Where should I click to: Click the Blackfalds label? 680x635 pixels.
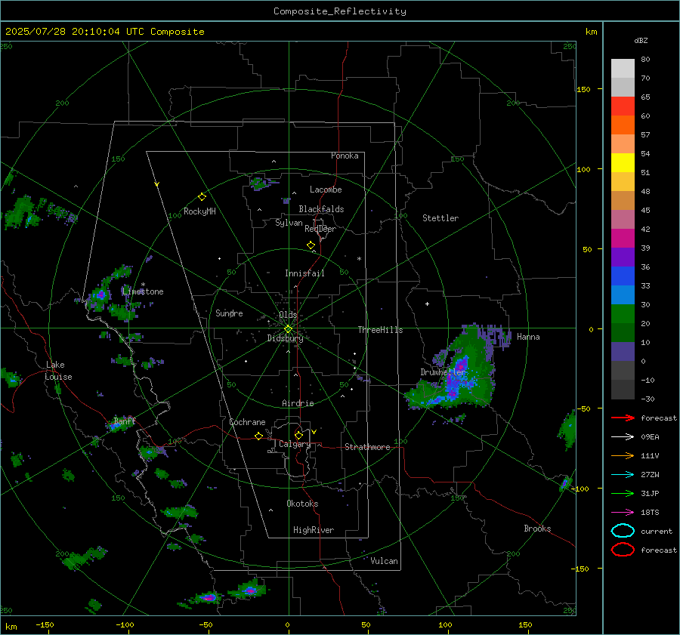321,209
